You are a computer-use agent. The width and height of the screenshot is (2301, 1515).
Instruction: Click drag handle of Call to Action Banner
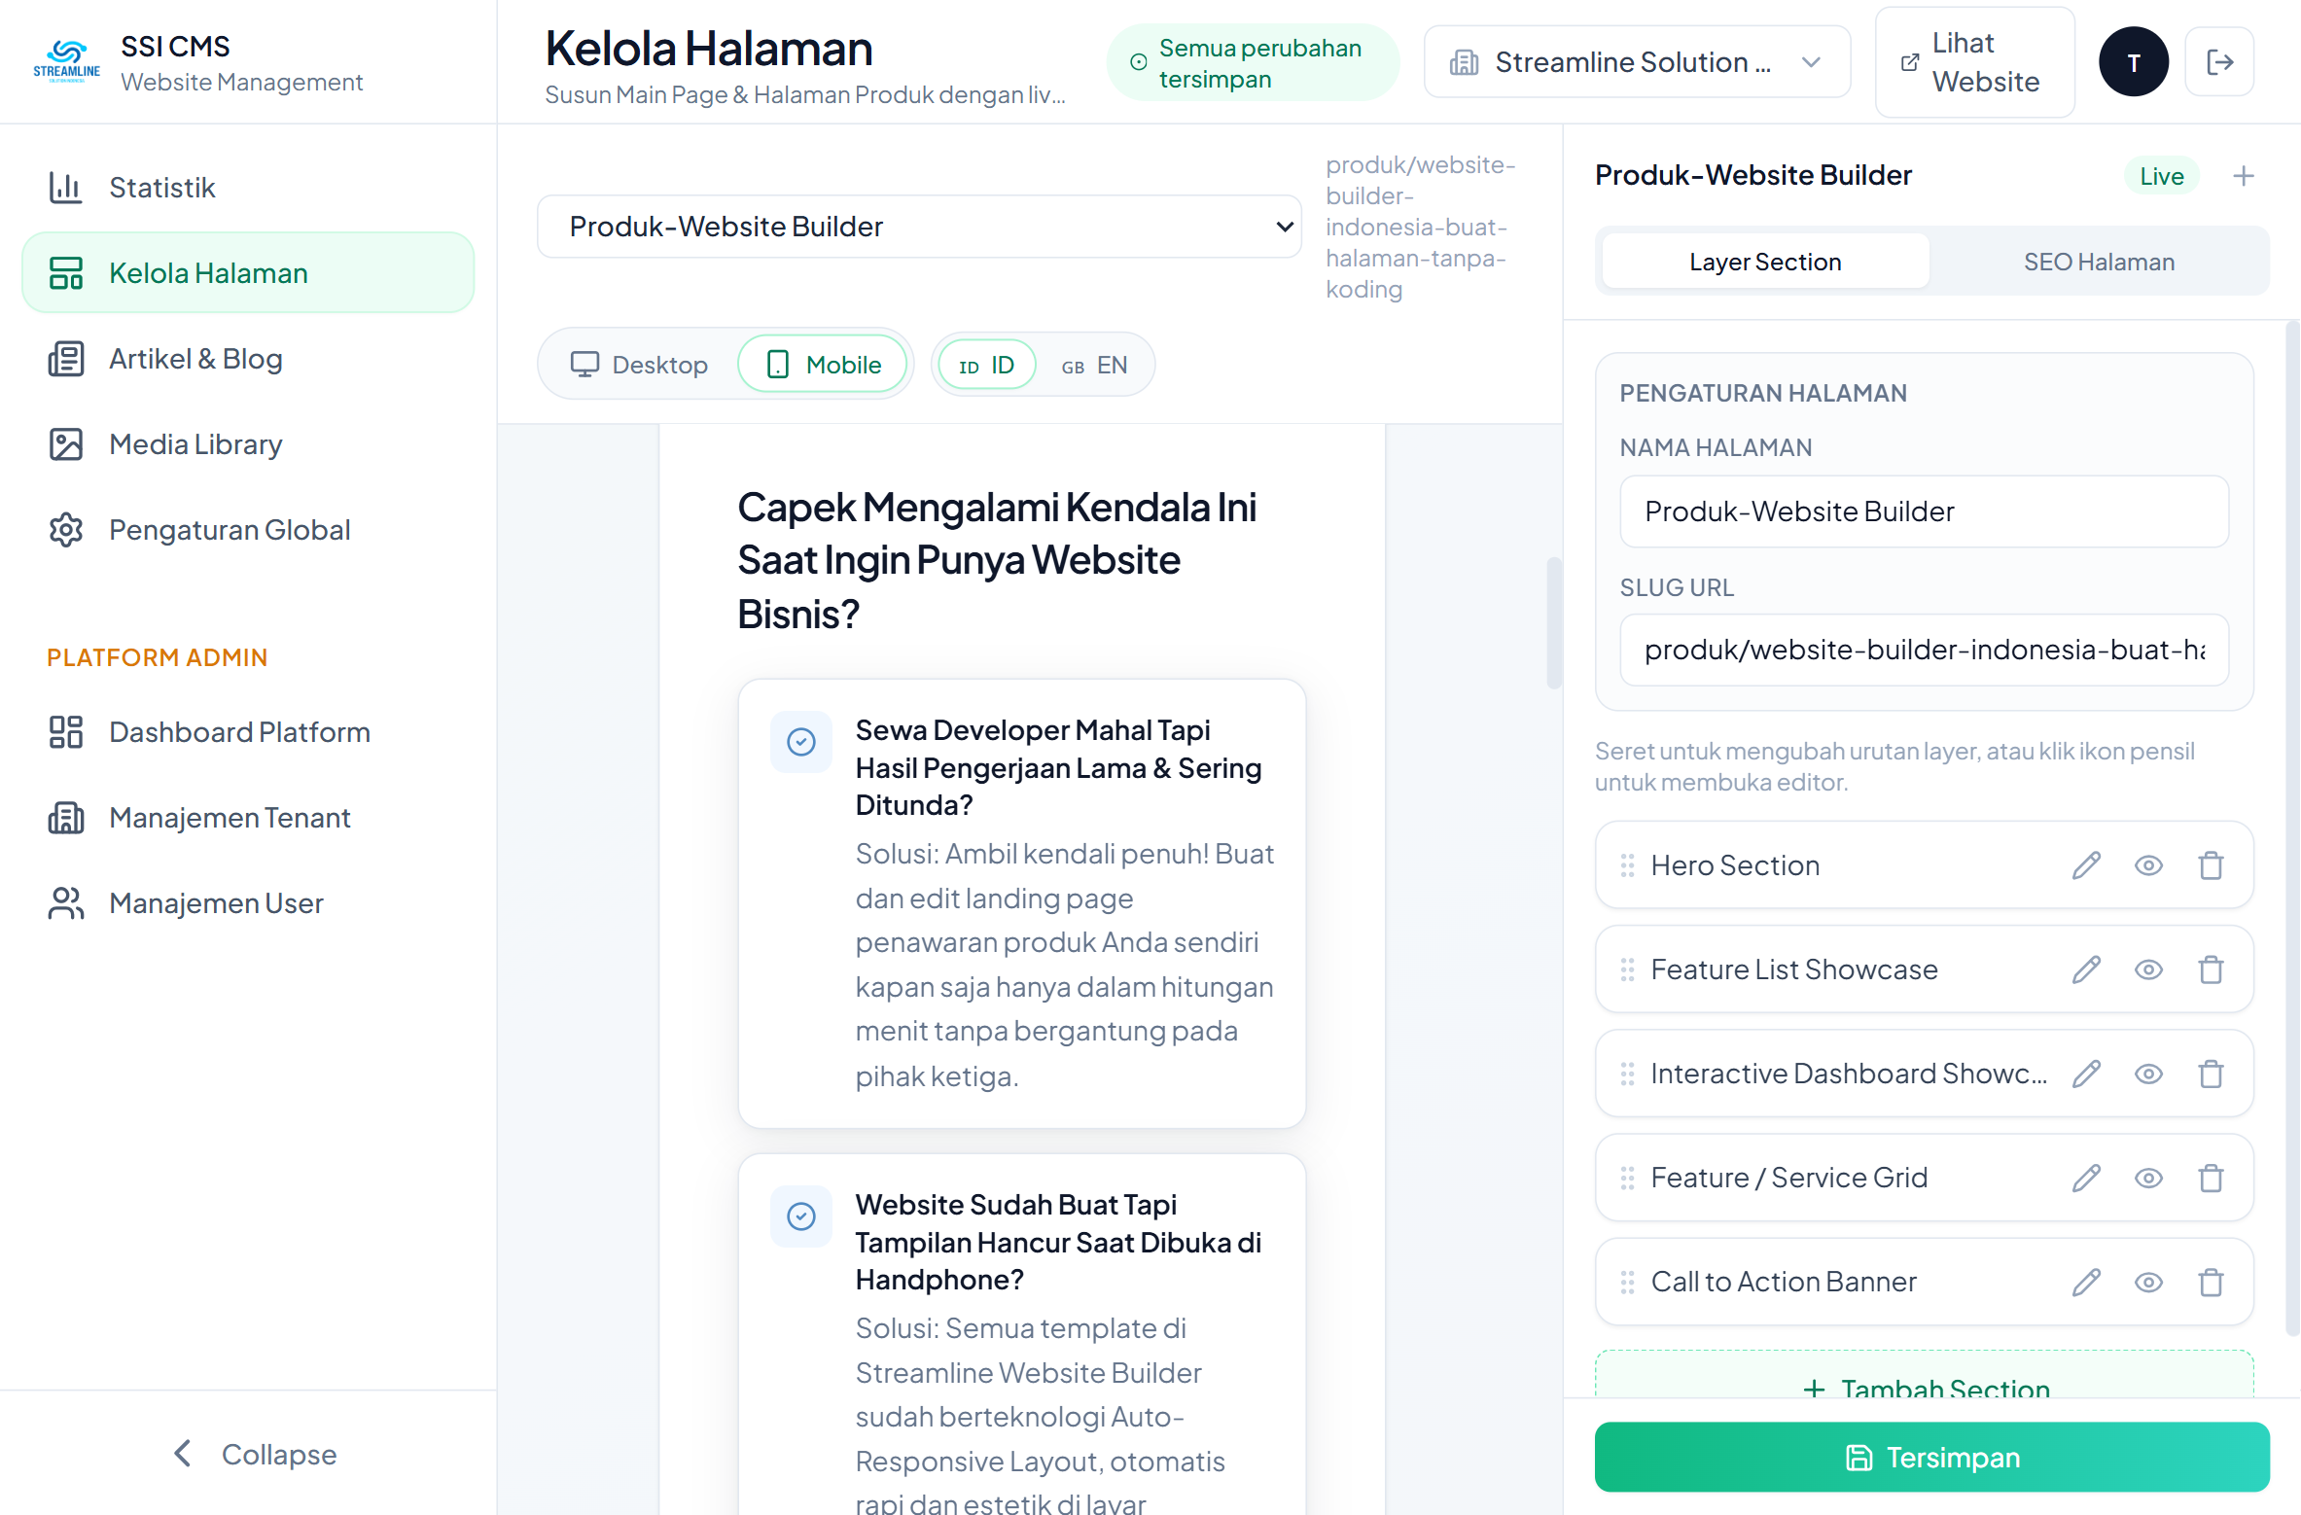(x=1627, y=1282)
